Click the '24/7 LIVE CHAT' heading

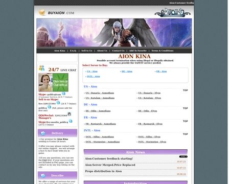tap(62, 70)
